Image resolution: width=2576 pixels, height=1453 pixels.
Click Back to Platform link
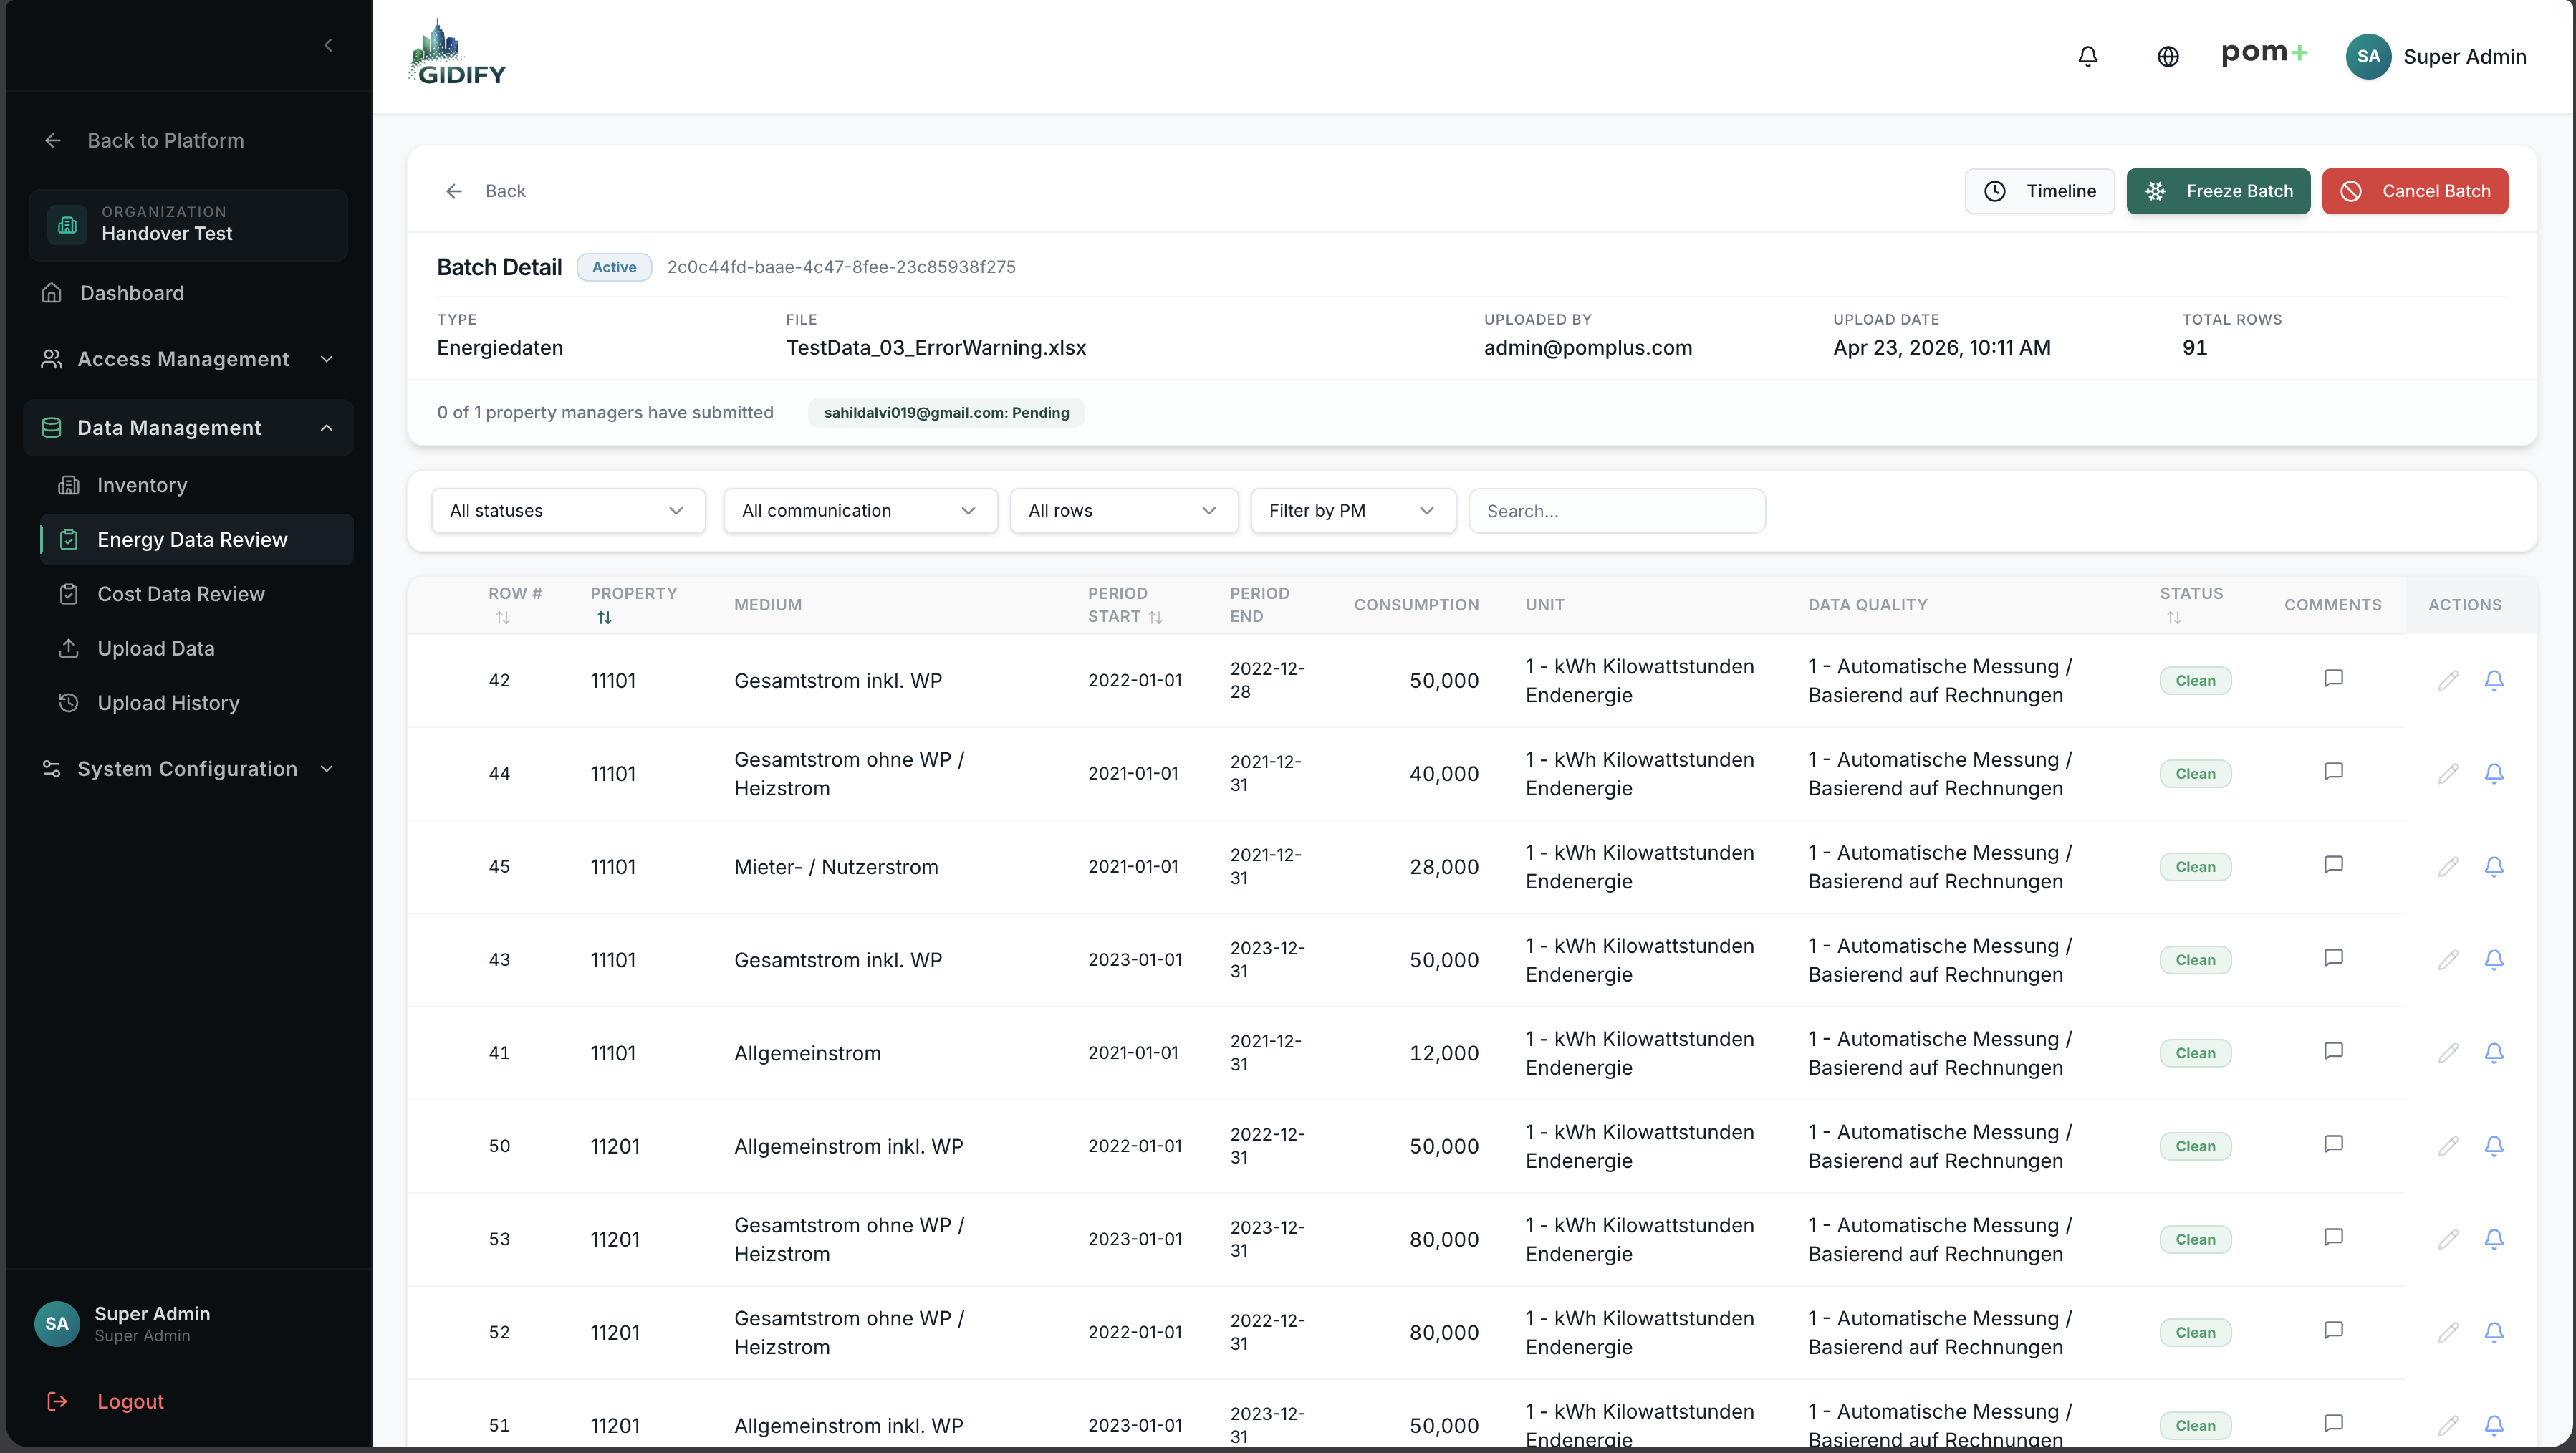pos(145,141)
